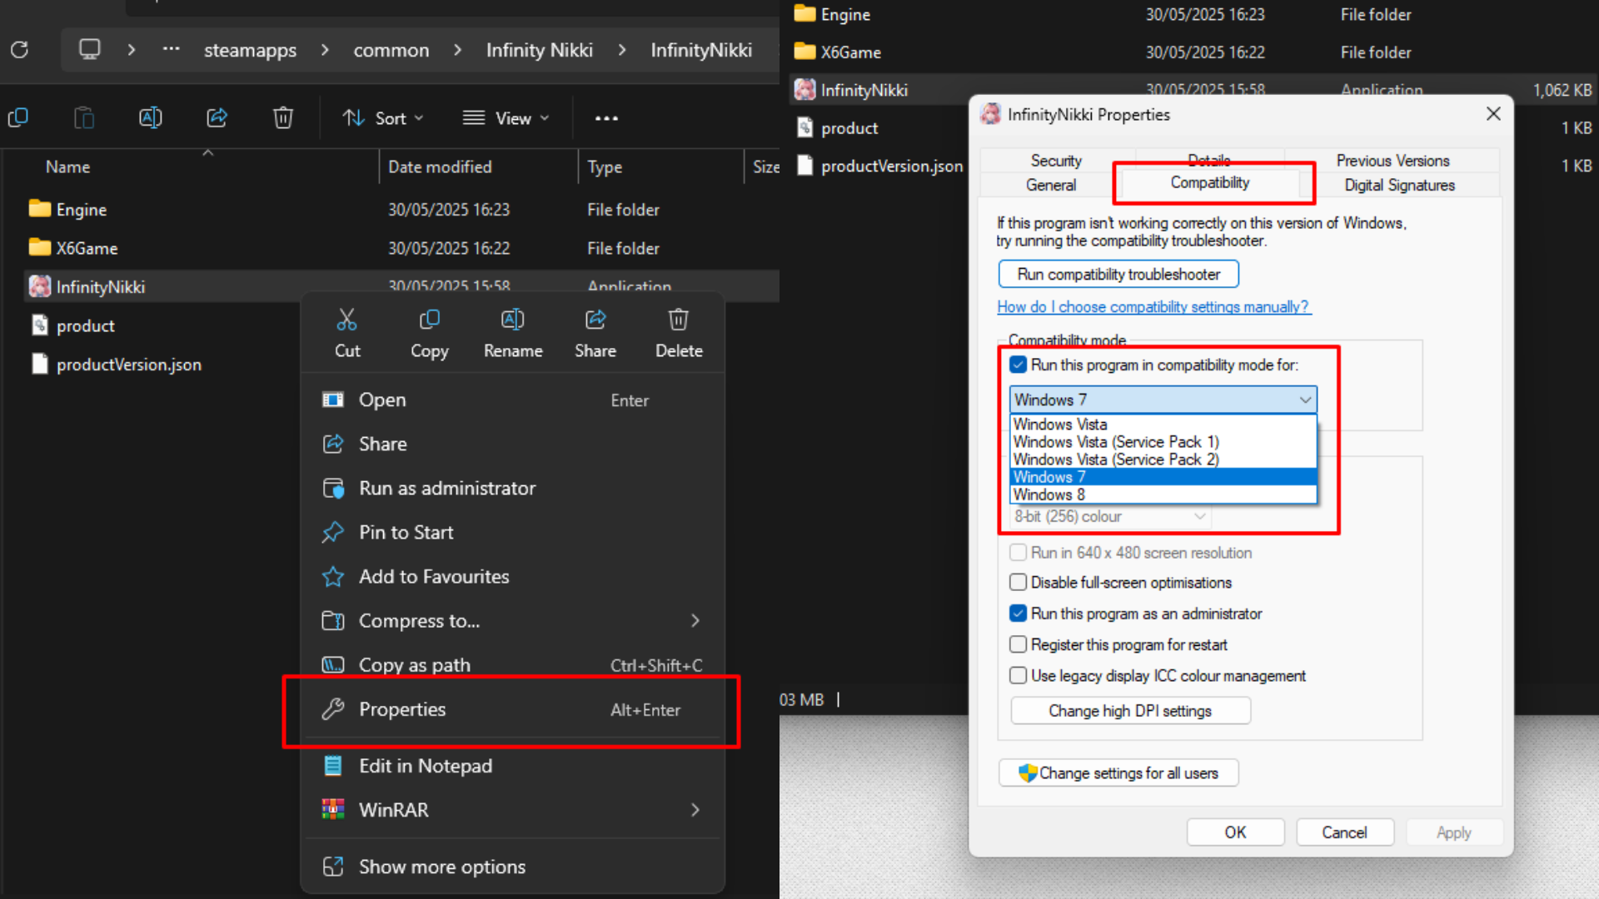The width and height of the screenshot is (1599, 899).
Task: Toggle Run this program as an administrator
Action: point(1018,613)
